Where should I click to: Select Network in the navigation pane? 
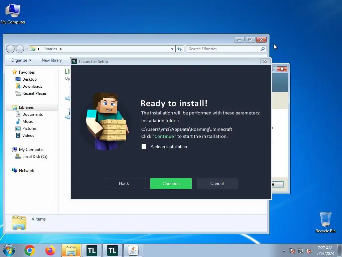26,170
